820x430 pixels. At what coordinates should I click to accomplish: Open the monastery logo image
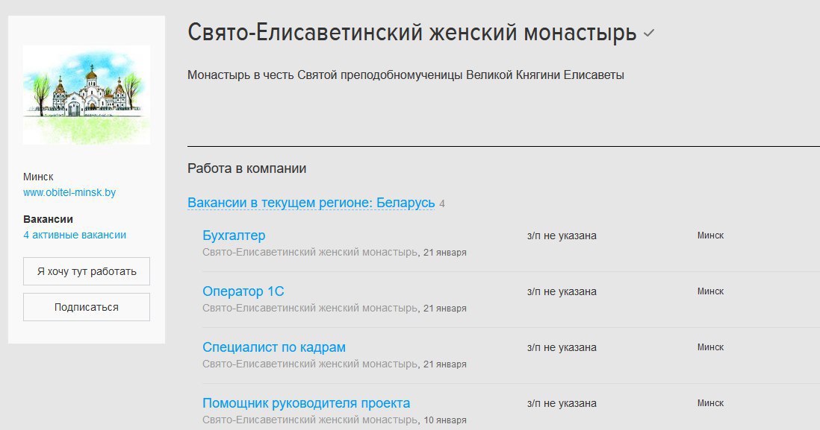pos(87,95)
